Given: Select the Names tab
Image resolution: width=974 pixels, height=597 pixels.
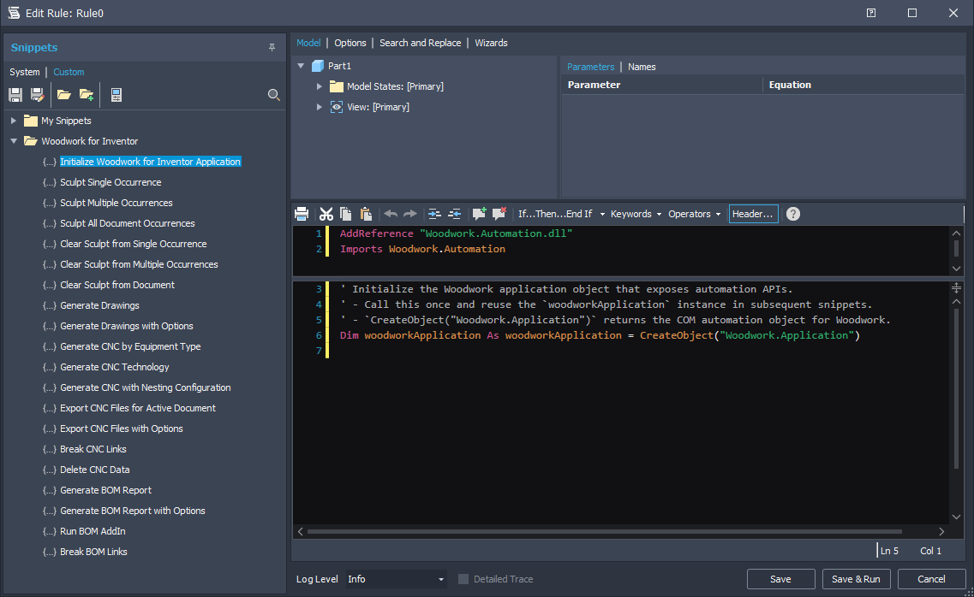Looking at the screenshot, I should 642,67.
